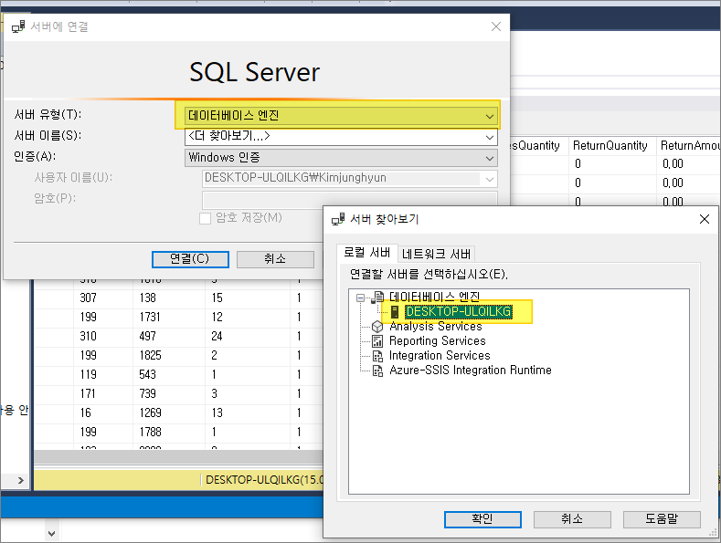Viewport: 721px width, 543px height.
Task: Click the DESKTOP-ULQILKG server icon
Action: point(395,312)
